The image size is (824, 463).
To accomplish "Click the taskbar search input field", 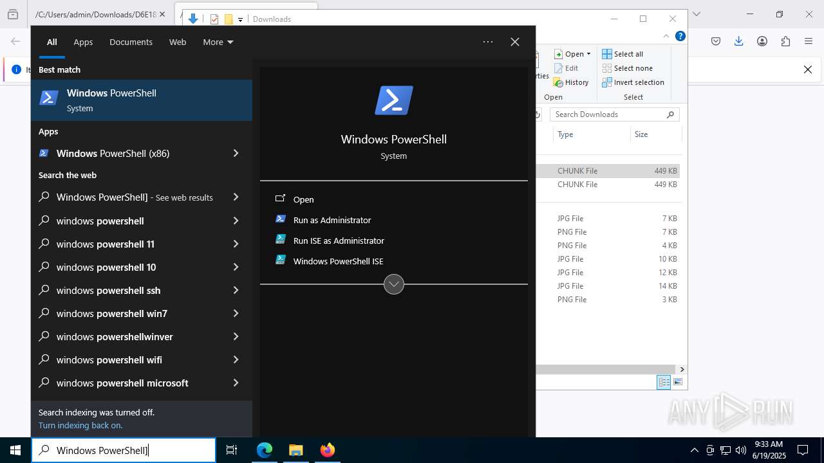I will 124,450.
